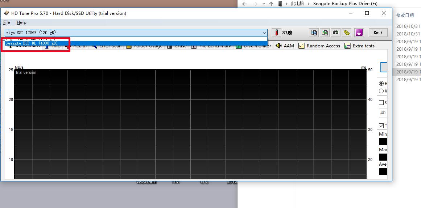Open the File menu
The image size is (421, 208).
coord(7,22)
